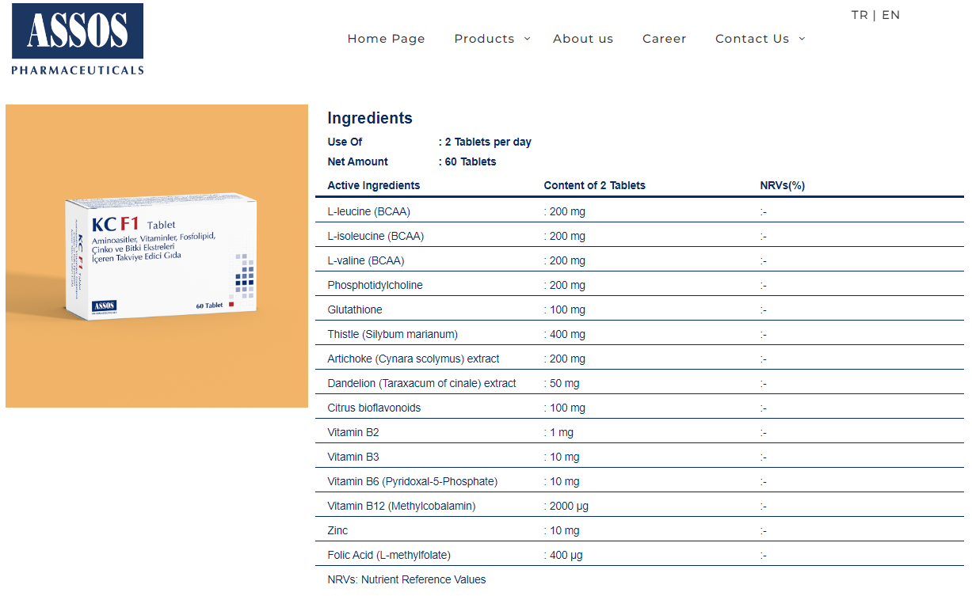The height and width of the screenshot is (596, 972).
Task: Click the 'Net Amount' label
Action: click(358, 162)
